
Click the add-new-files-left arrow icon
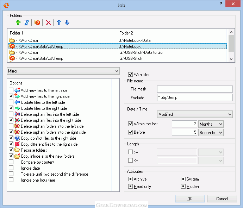pyautogui.click(x=17, y=90)
